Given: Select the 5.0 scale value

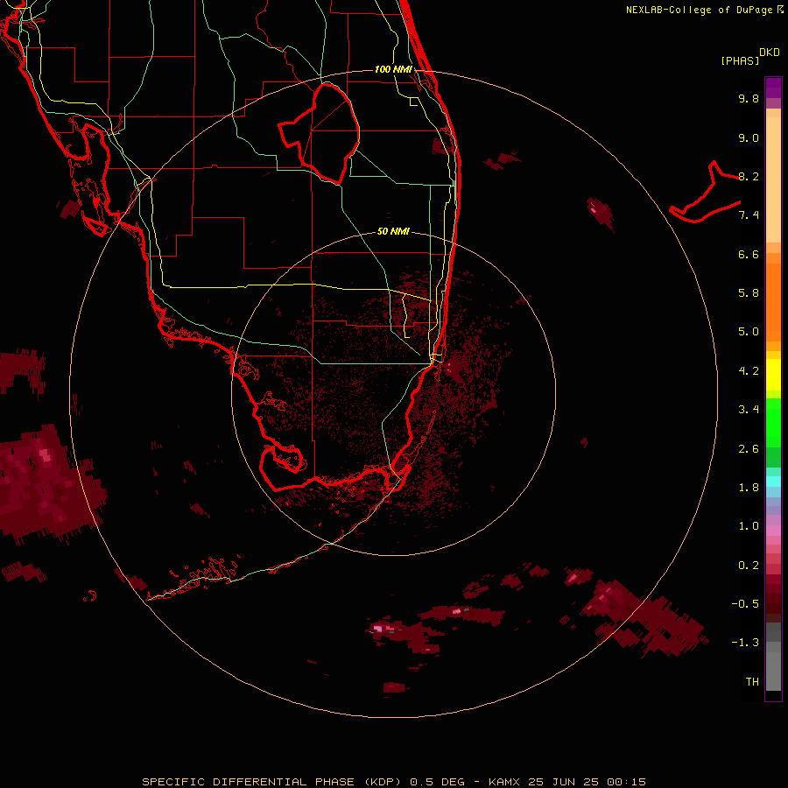Looking at the screenshot, I should click(x=749, y=332).
